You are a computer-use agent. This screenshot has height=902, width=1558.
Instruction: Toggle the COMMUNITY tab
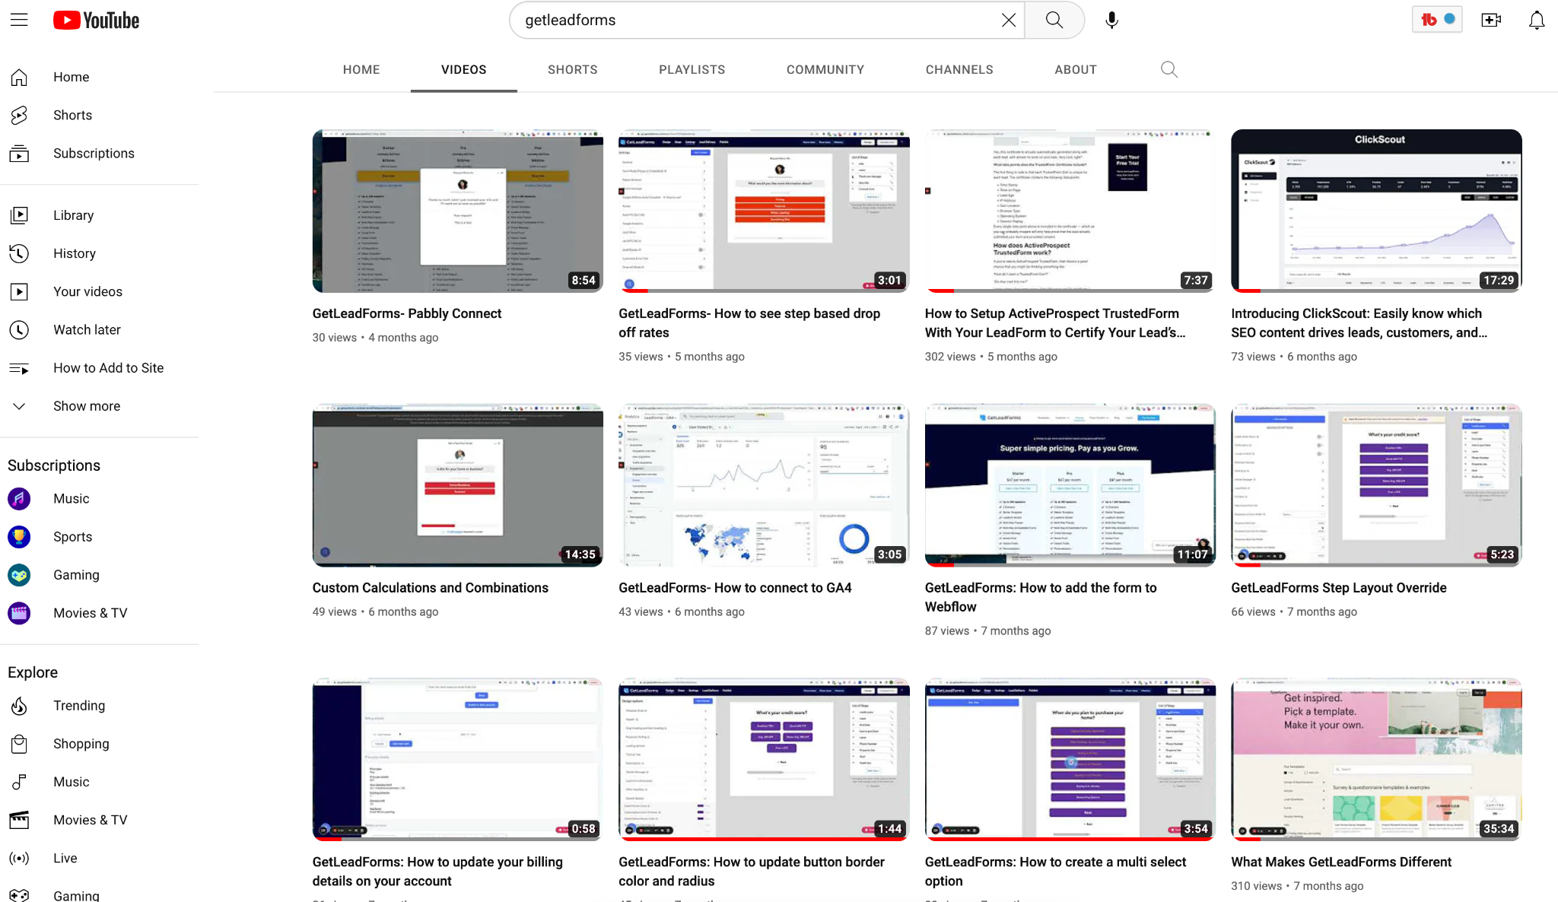click(825, 68)
